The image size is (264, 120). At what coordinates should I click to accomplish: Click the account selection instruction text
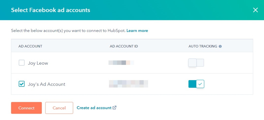click(x=68, y=31)
